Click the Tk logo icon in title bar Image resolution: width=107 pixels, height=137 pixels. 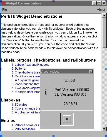(x=3, y=3)
